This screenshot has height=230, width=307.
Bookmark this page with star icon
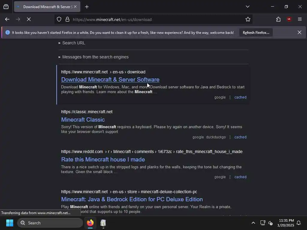tap(248, 19)
